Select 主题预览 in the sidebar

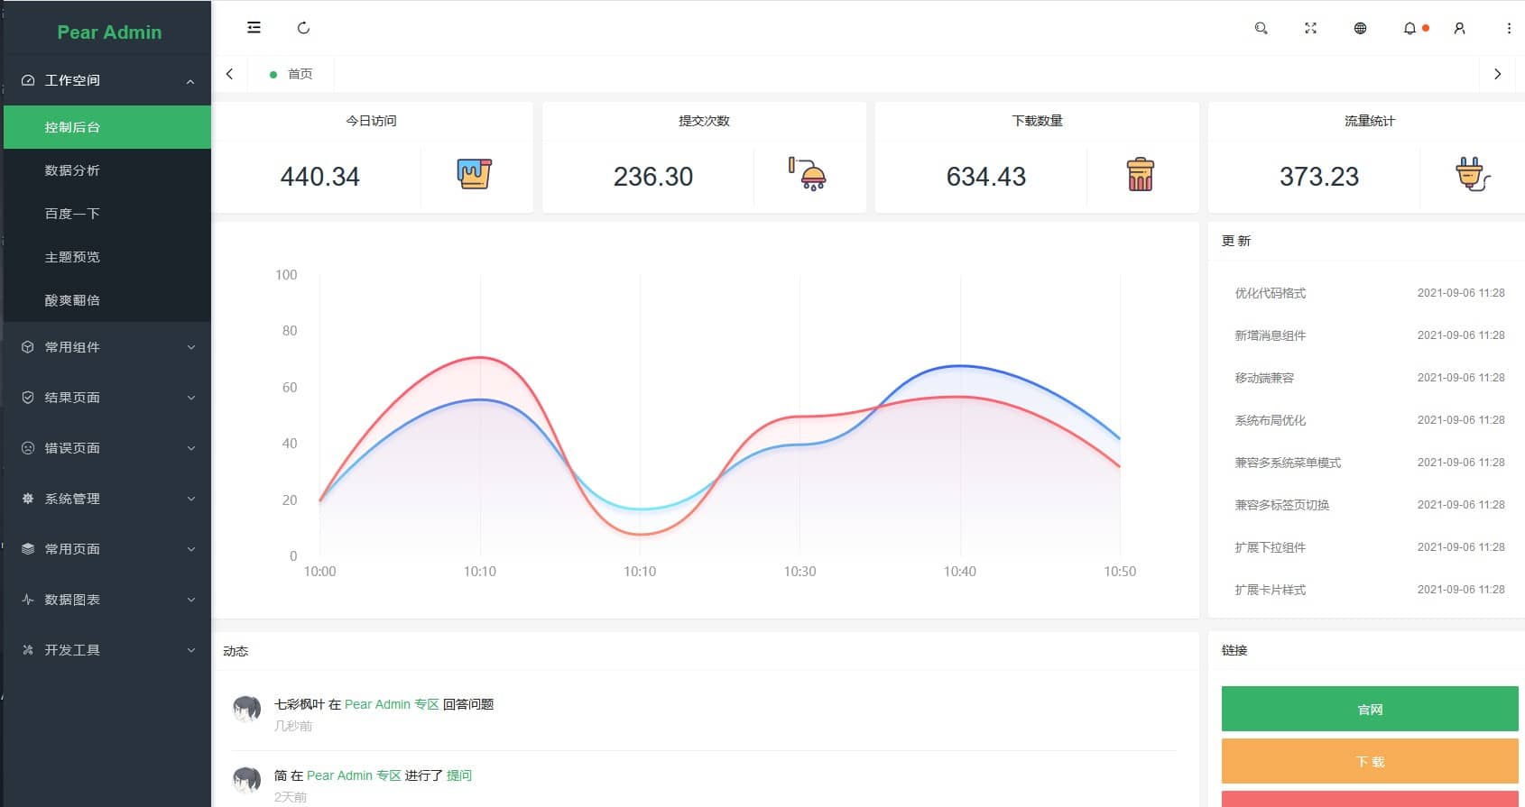coord(72,257)
